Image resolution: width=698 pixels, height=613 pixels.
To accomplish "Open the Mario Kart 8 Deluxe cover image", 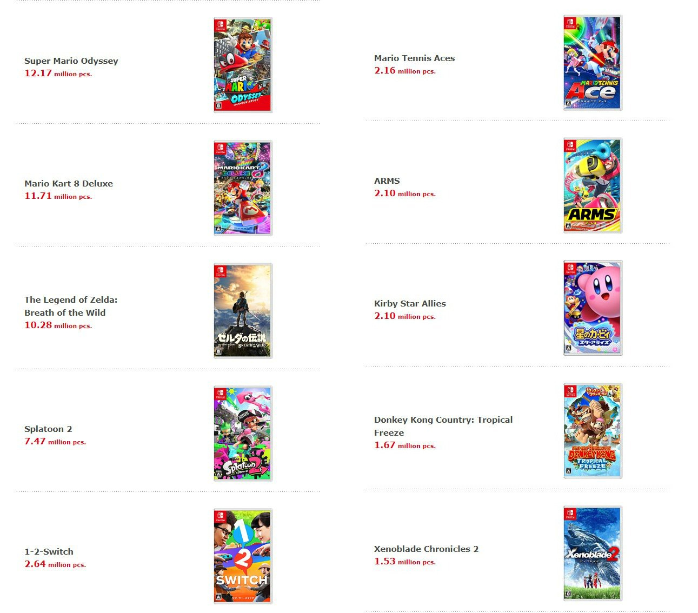I will tap(243, 188).
